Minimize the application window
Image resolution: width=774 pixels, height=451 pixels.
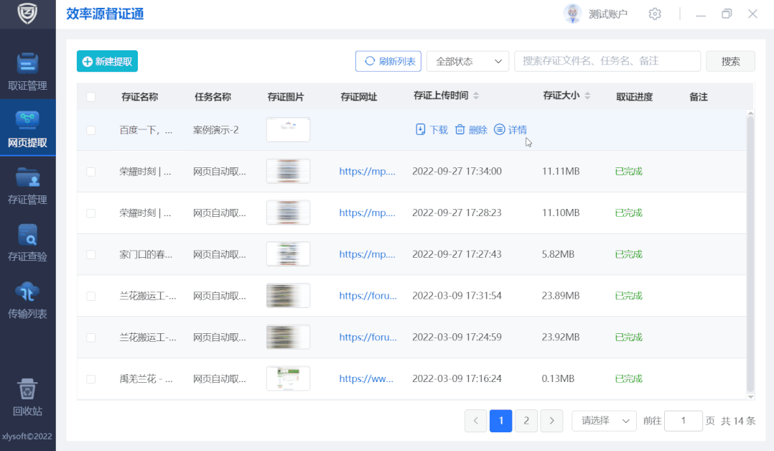(701, 14)
